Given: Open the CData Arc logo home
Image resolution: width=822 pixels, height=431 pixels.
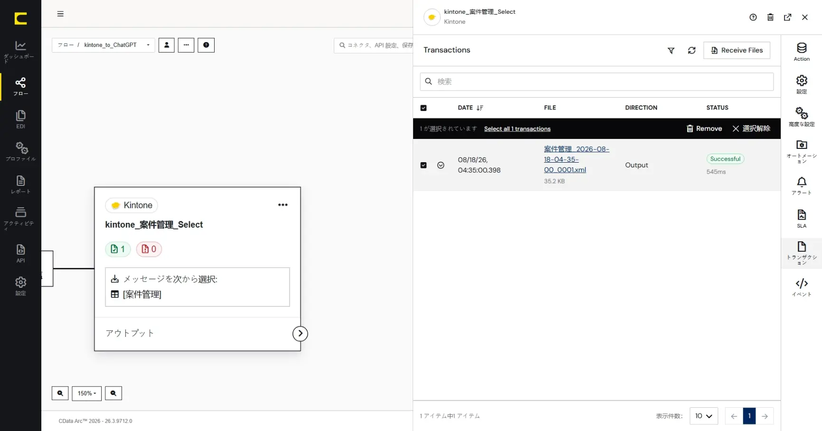Looking at the screenshot, I should (x=20, y=18).
